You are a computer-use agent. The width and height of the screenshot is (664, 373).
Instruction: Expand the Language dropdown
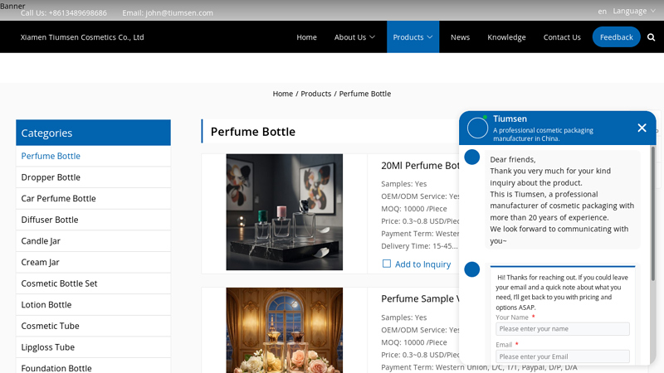click(x=634, y=12)
